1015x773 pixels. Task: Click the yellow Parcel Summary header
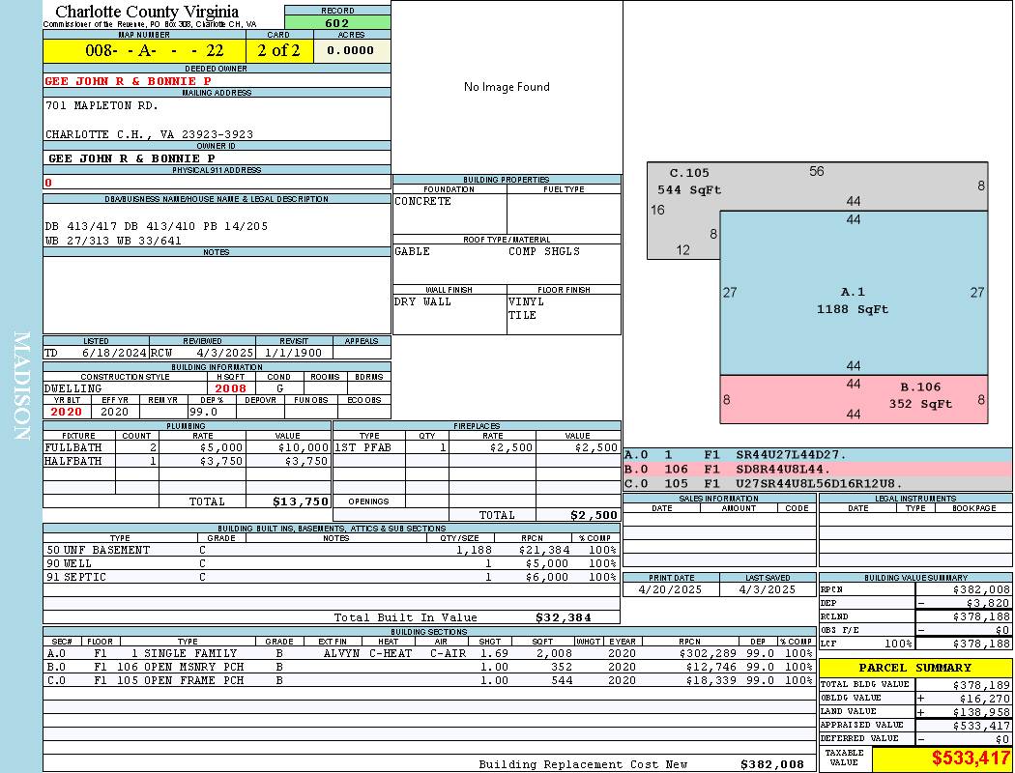point(915,668)
